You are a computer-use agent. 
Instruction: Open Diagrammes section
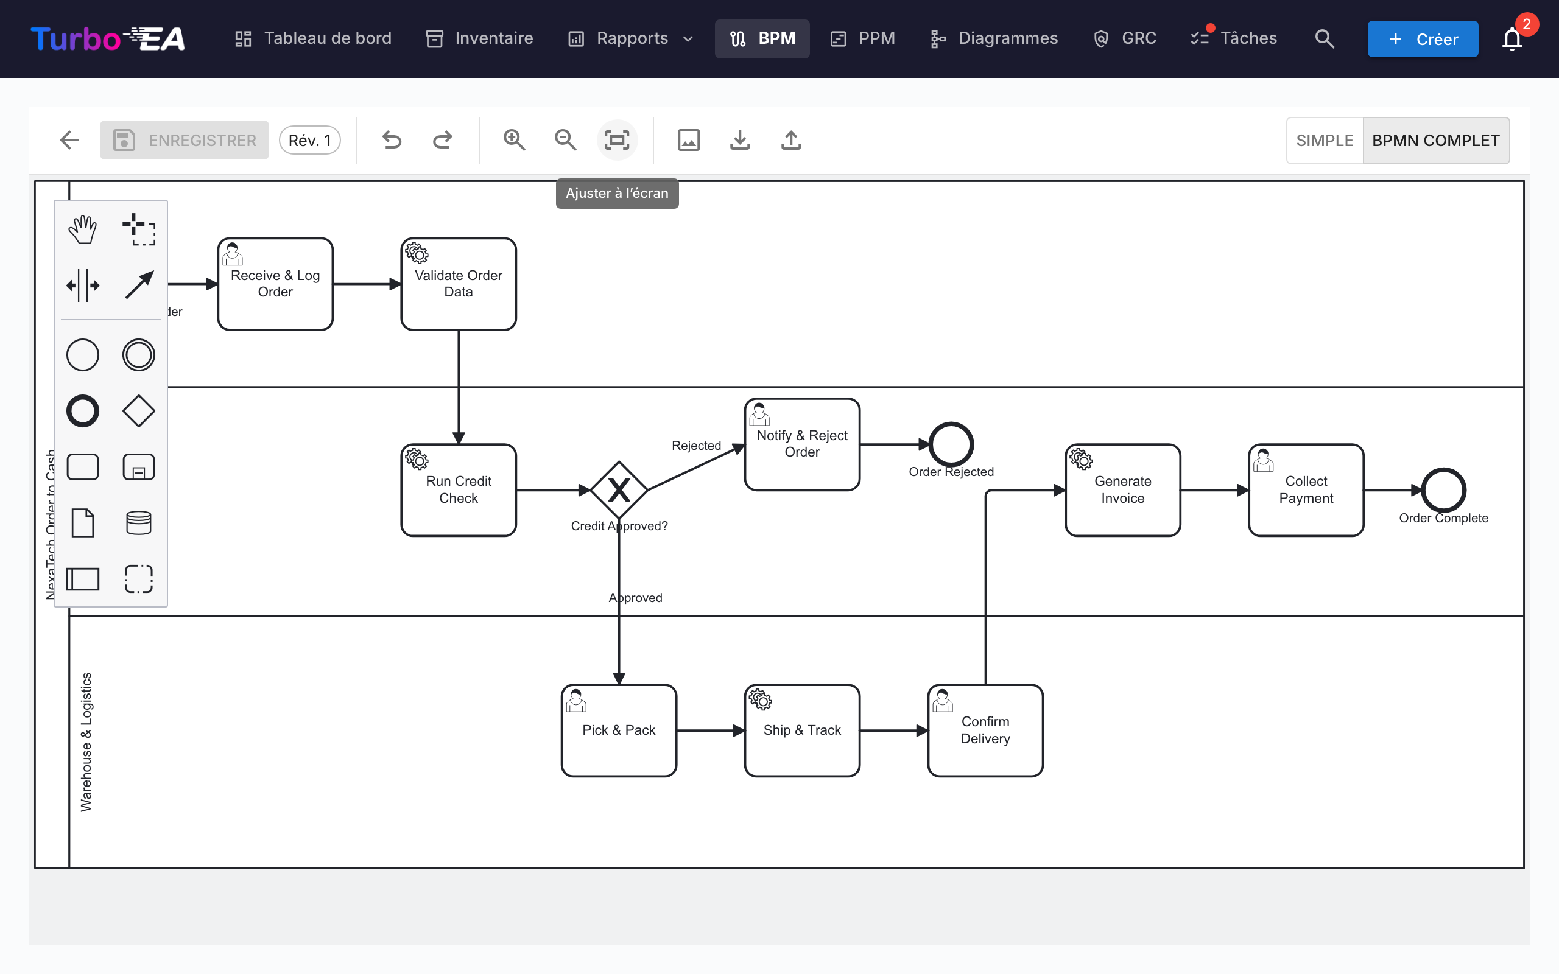994,38
